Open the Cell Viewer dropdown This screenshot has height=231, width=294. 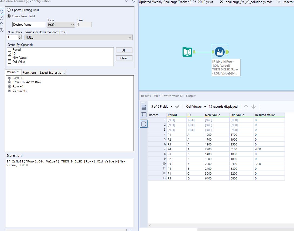tap(196, 106)
